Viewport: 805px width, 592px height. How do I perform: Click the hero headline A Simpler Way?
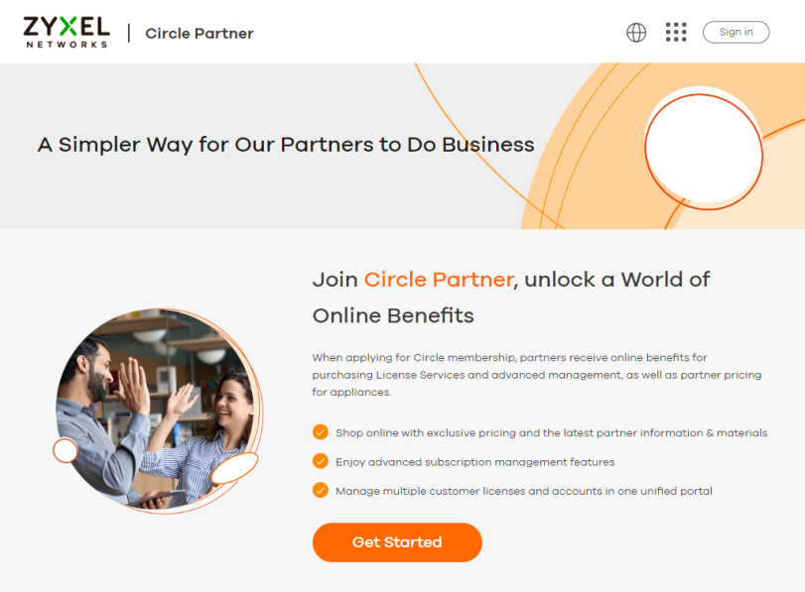pyautogui.click(x=286, y=145)
